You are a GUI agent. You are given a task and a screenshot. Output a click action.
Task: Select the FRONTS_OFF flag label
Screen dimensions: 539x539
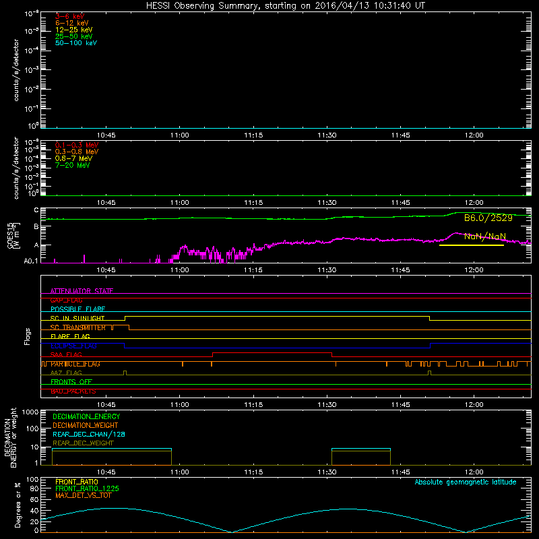(x=71, y=382)
